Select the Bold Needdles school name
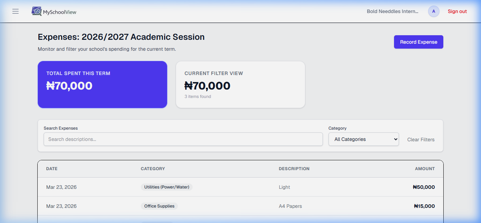The height and width of the screenshot is (223, 481). tap(392, 11)
